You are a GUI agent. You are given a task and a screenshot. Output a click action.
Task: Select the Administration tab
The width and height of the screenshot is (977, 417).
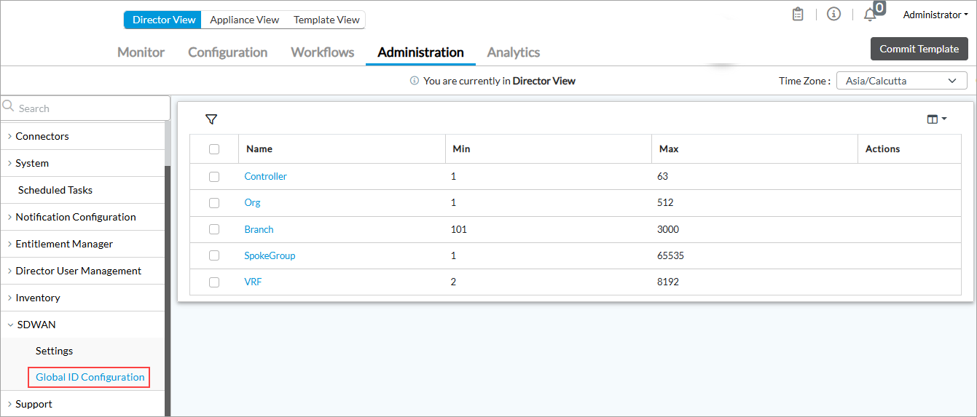click(x=420, y=52)
